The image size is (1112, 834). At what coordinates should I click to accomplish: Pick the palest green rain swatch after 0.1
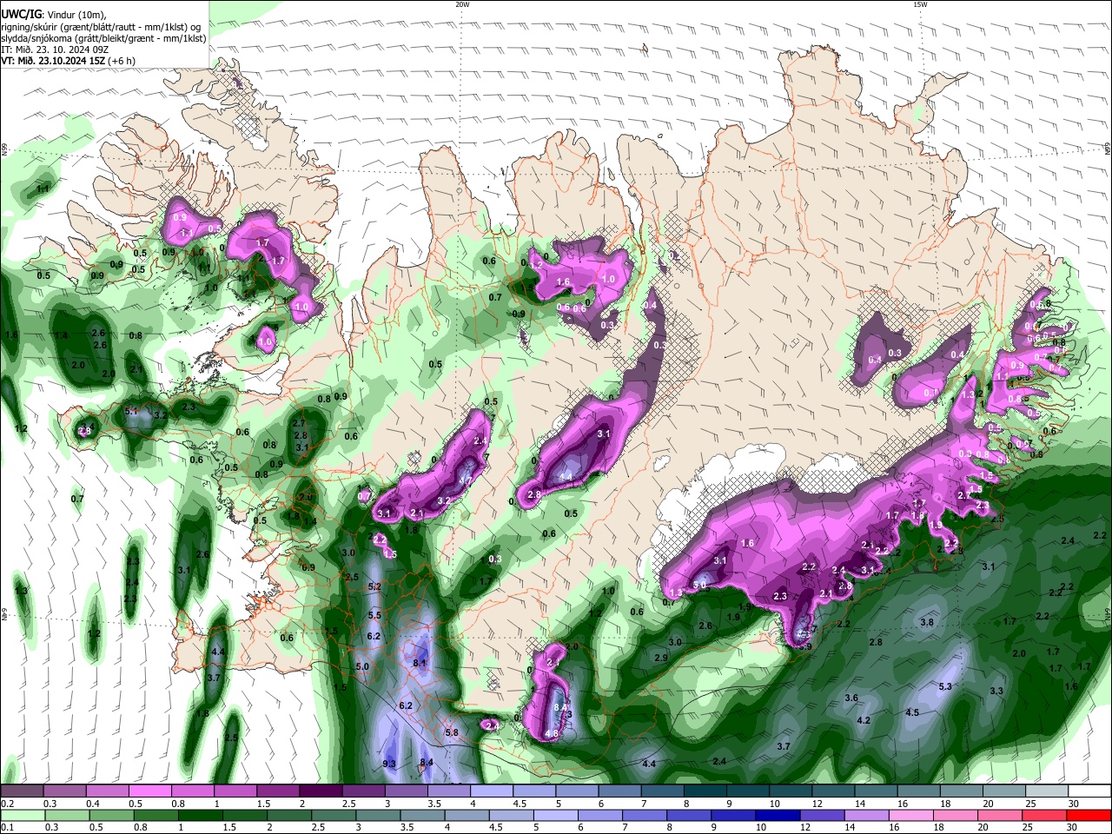(x=23, y=815)
